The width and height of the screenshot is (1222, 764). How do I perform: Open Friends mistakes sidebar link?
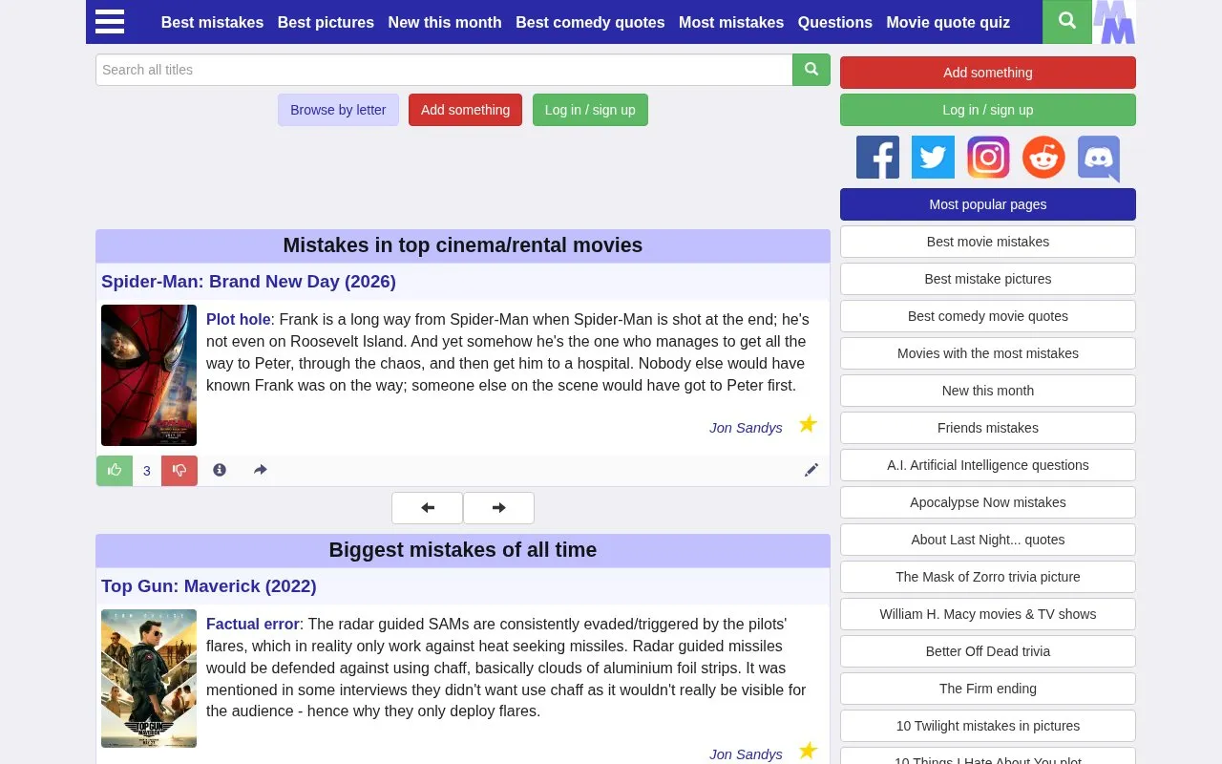(x=988, y=428)
